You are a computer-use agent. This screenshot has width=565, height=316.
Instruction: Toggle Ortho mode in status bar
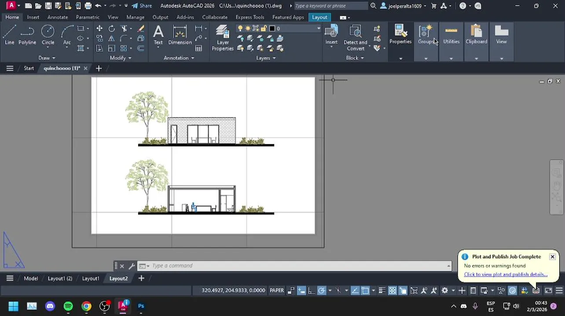coord(311,291)
